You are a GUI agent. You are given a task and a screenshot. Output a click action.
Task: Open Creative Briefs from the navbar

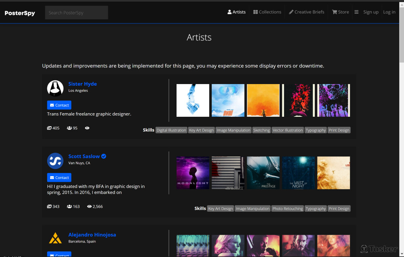[x=307, y=12]
